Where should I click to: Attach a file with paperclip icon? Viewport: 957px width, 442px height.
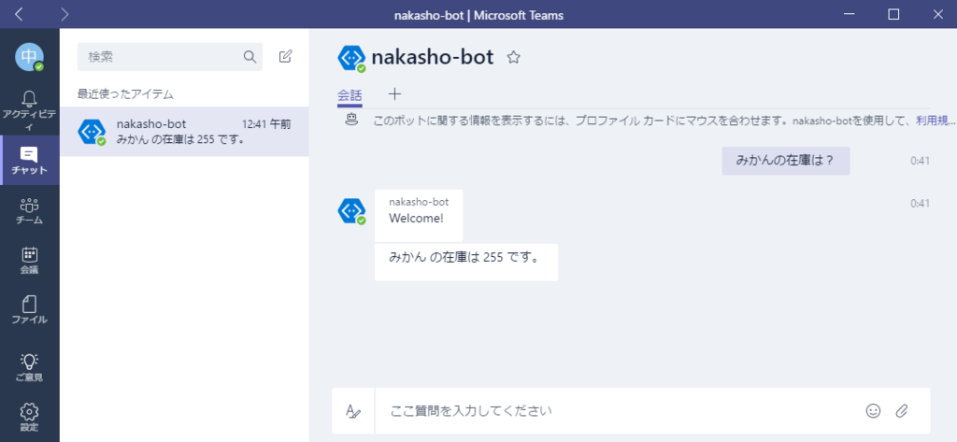pos(902,411)
